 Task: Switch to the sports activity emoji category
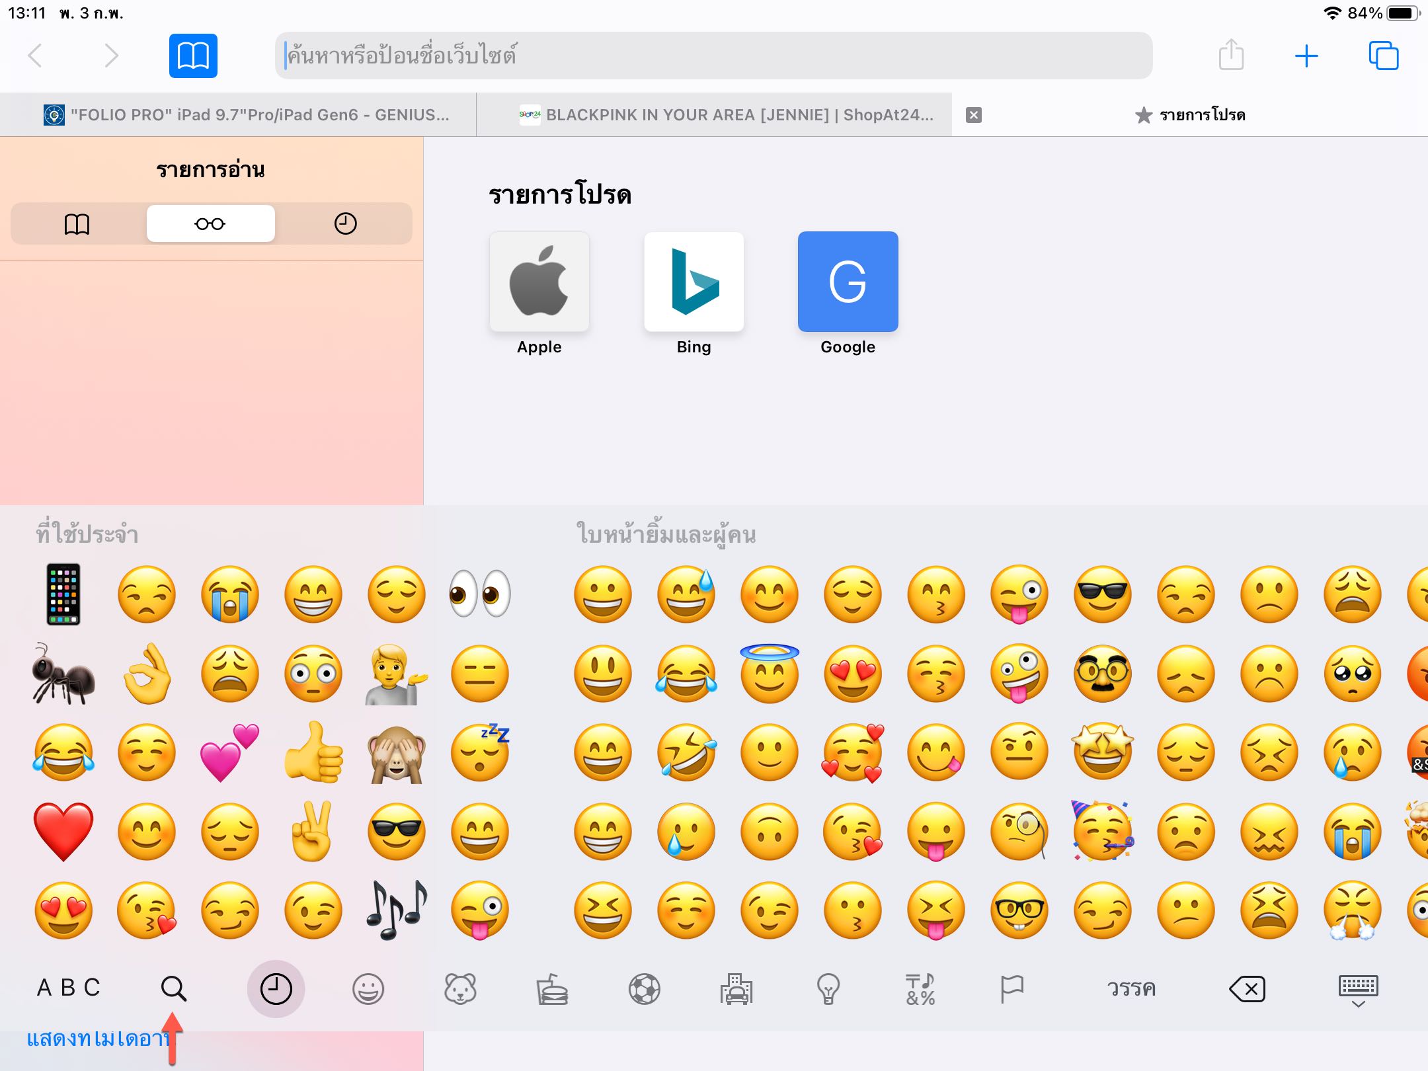(644, 990)
